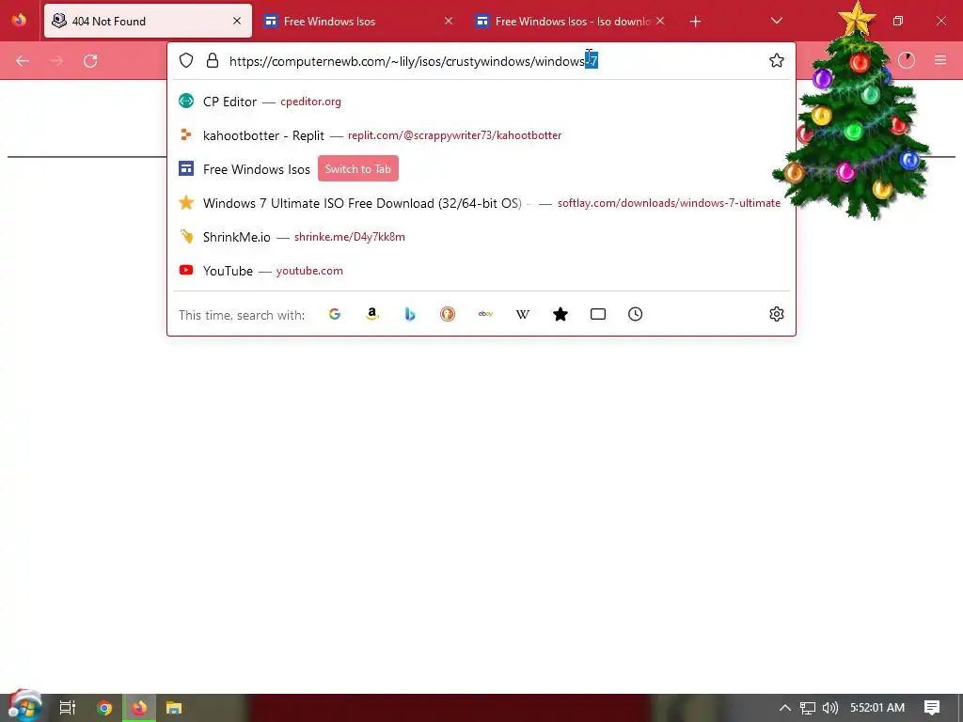963x722 pixels.
Task: Open File Explorer from taskbar
Action: pos(174,708)
